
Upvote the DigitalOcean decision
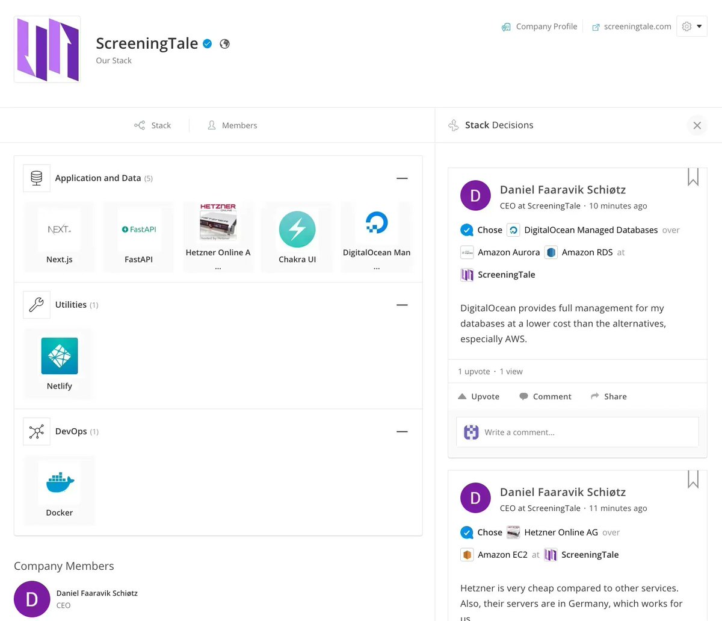tap(479, 396)
